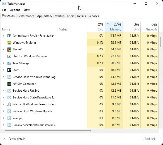The width and height of the screenshot is (163, 145).
Task: Open the Startup tab
Action: click(60, 16)
